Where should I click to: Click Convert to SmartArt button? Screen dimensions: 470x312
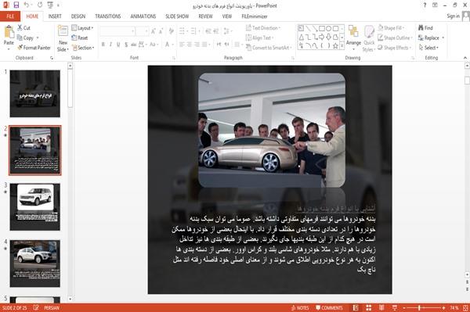click(x=268, y=48)
